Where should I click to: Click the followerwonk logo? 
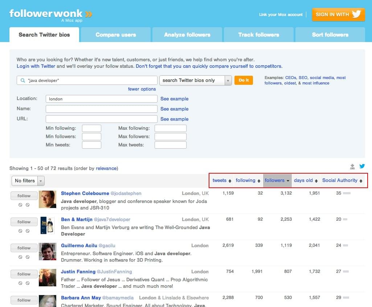tap(50, 15)
